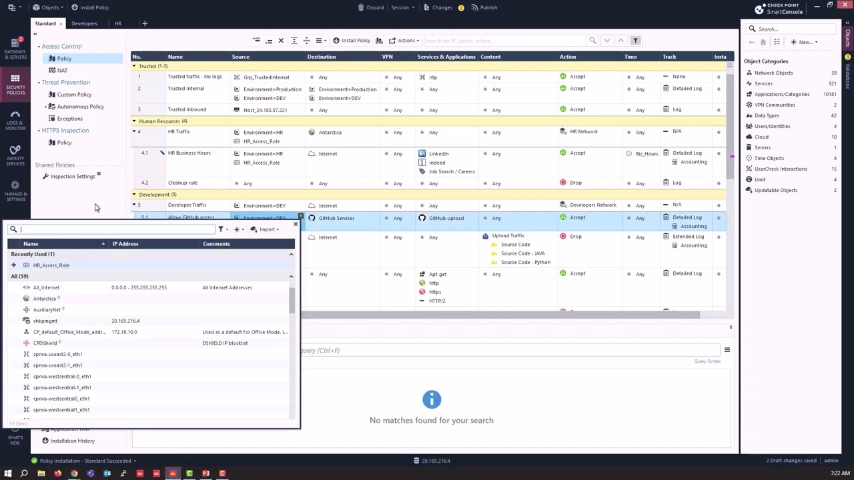Collapse Recently Used group in picker
Screen dimensions: 854x480
click(291, 254)
